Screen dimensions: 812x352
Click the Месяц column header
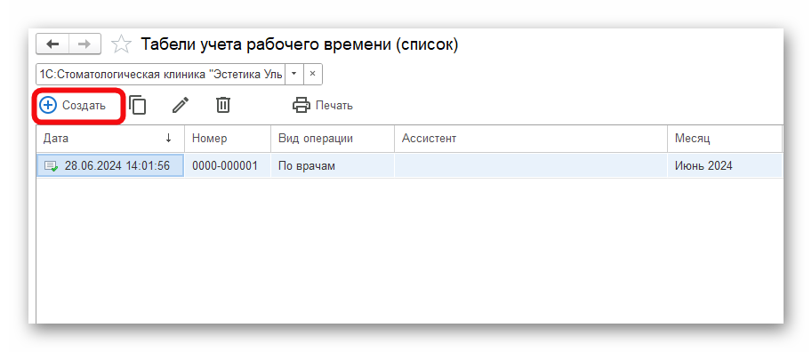click(x=725, y=138)
